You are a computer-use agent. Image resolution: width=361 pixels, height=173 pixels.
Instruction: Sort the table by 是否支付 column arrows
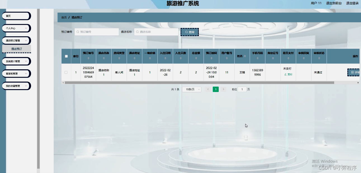(x=288, y=58)
